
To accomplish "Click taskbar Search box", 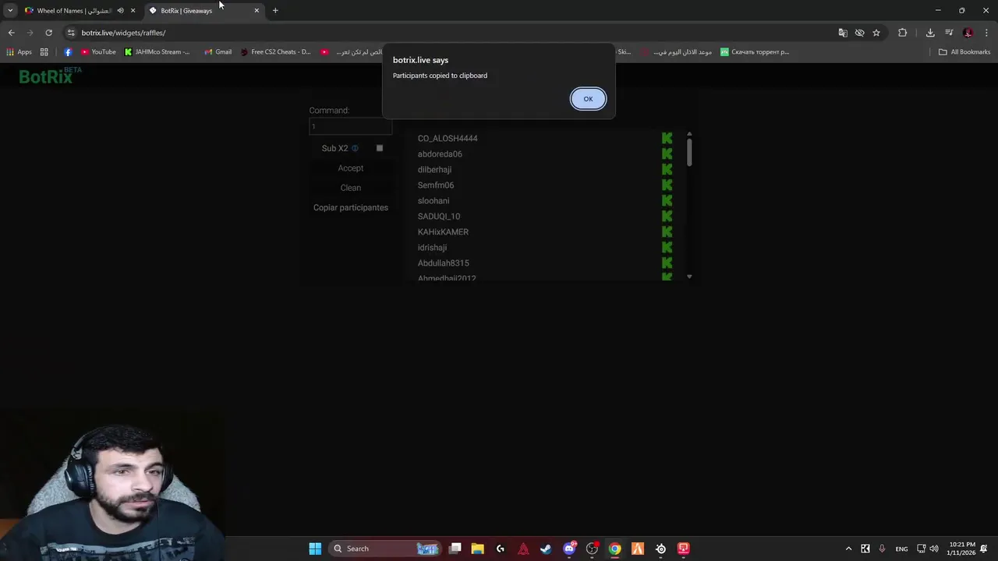I will pos(385,549).
